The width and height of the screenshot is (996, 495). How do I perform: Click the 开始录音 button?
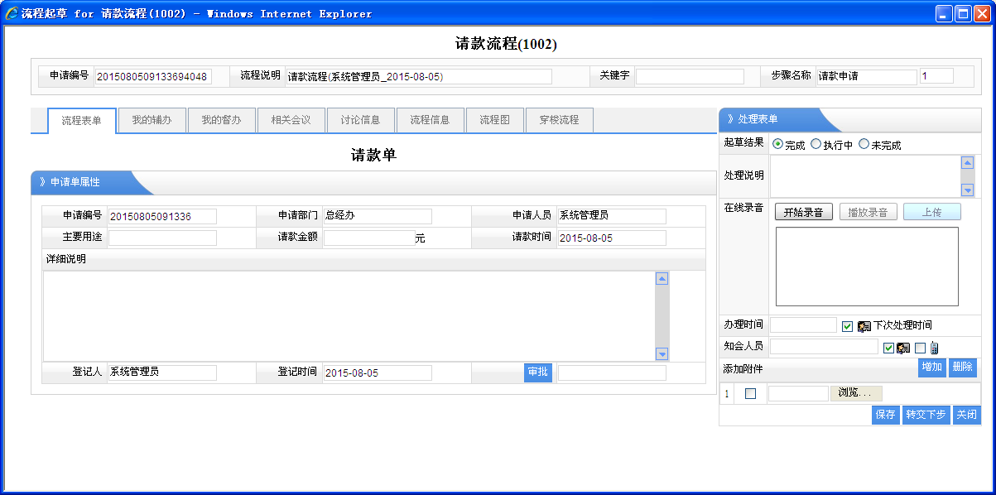(803, 212)
